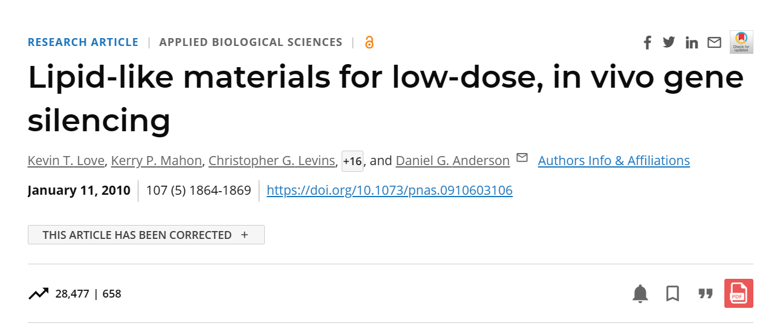Expand the article has been corrected notice
Screen dimensions: 783x326
146,235
